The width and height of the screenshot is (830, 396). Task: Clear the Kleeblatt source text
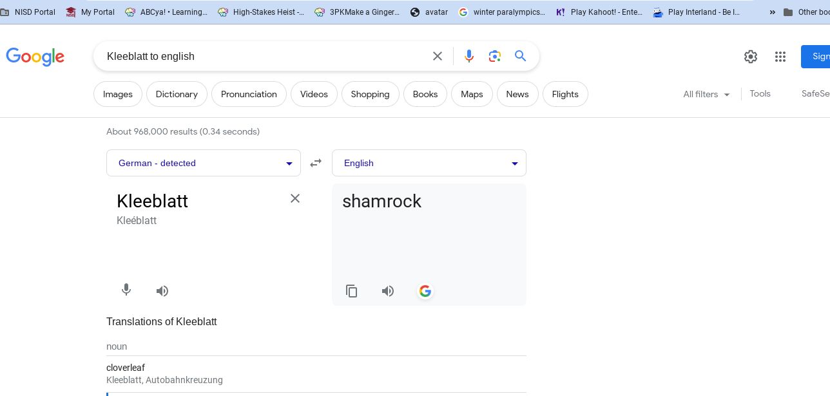tap(295, 198)
